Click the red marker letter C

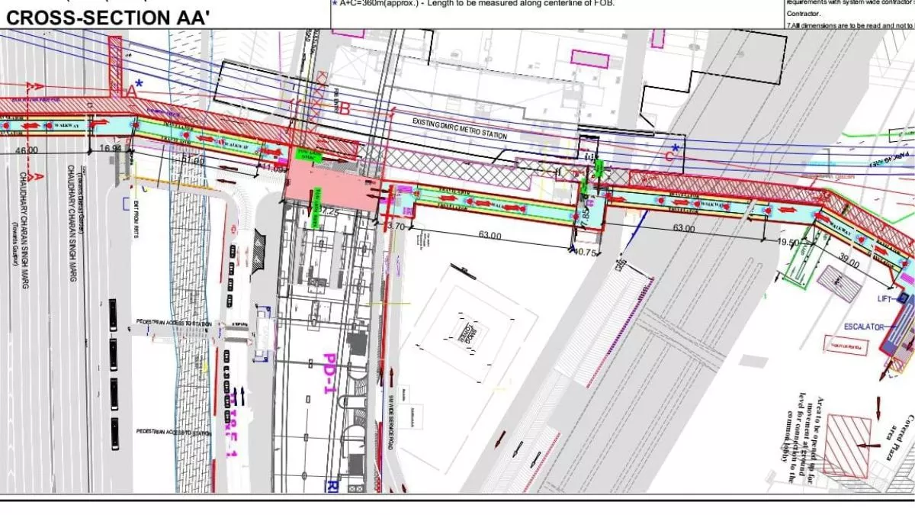[x=671, y=156]
